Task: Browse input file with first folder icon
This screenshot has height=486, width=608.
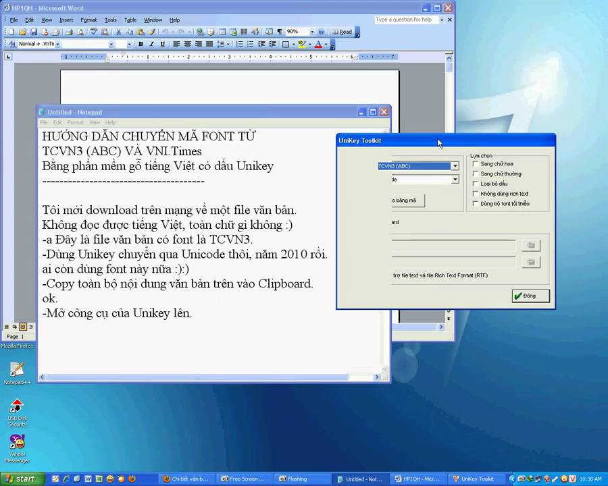Action: tap(531, 245)
